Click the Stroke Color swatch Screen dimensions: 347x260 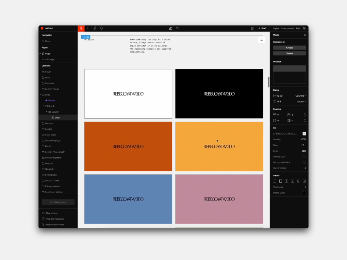click(304, 193)
